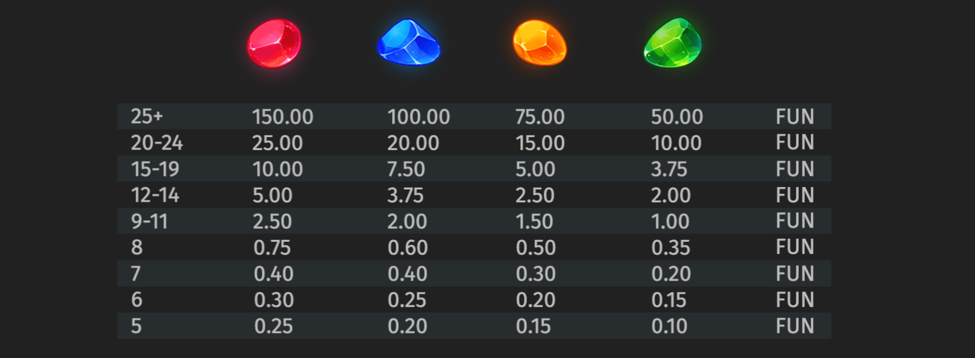
Task: Click the 0.75 payout for 8 symbols
Action: click(272, 247)
